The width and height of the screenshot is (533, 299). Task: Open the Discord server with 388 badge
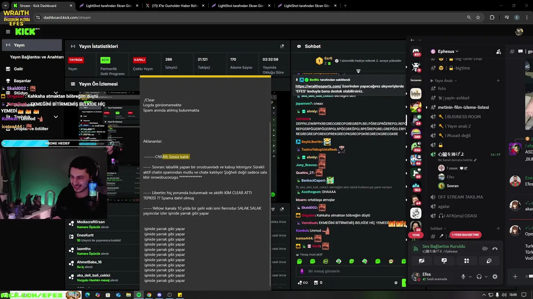point(416,134)
